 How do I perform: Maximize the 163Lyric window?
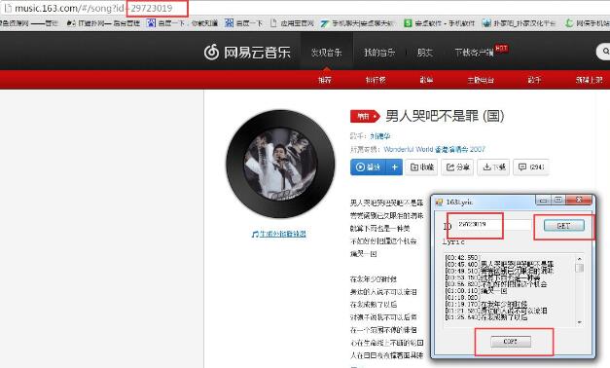point(558,201)
